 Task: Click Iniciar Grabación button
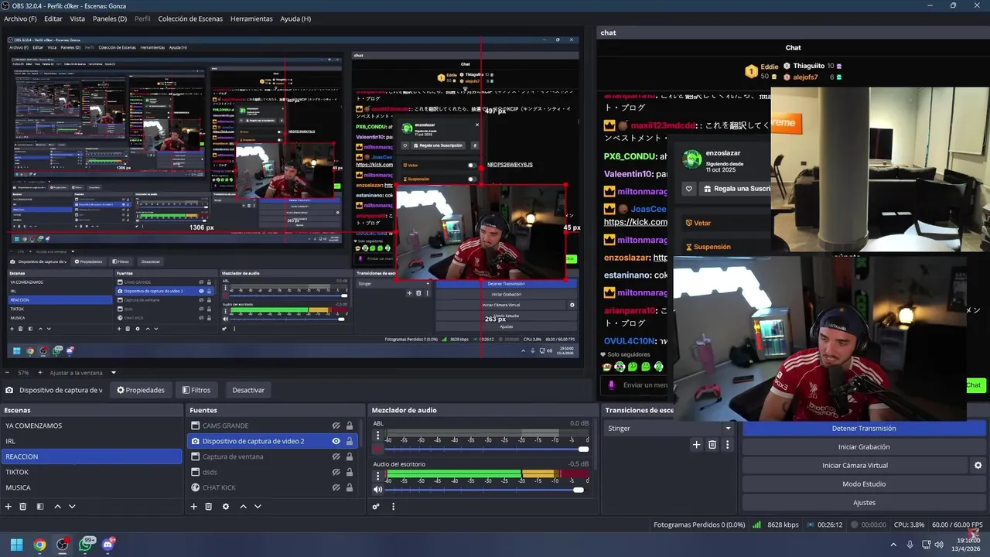(x=864, y=447)
